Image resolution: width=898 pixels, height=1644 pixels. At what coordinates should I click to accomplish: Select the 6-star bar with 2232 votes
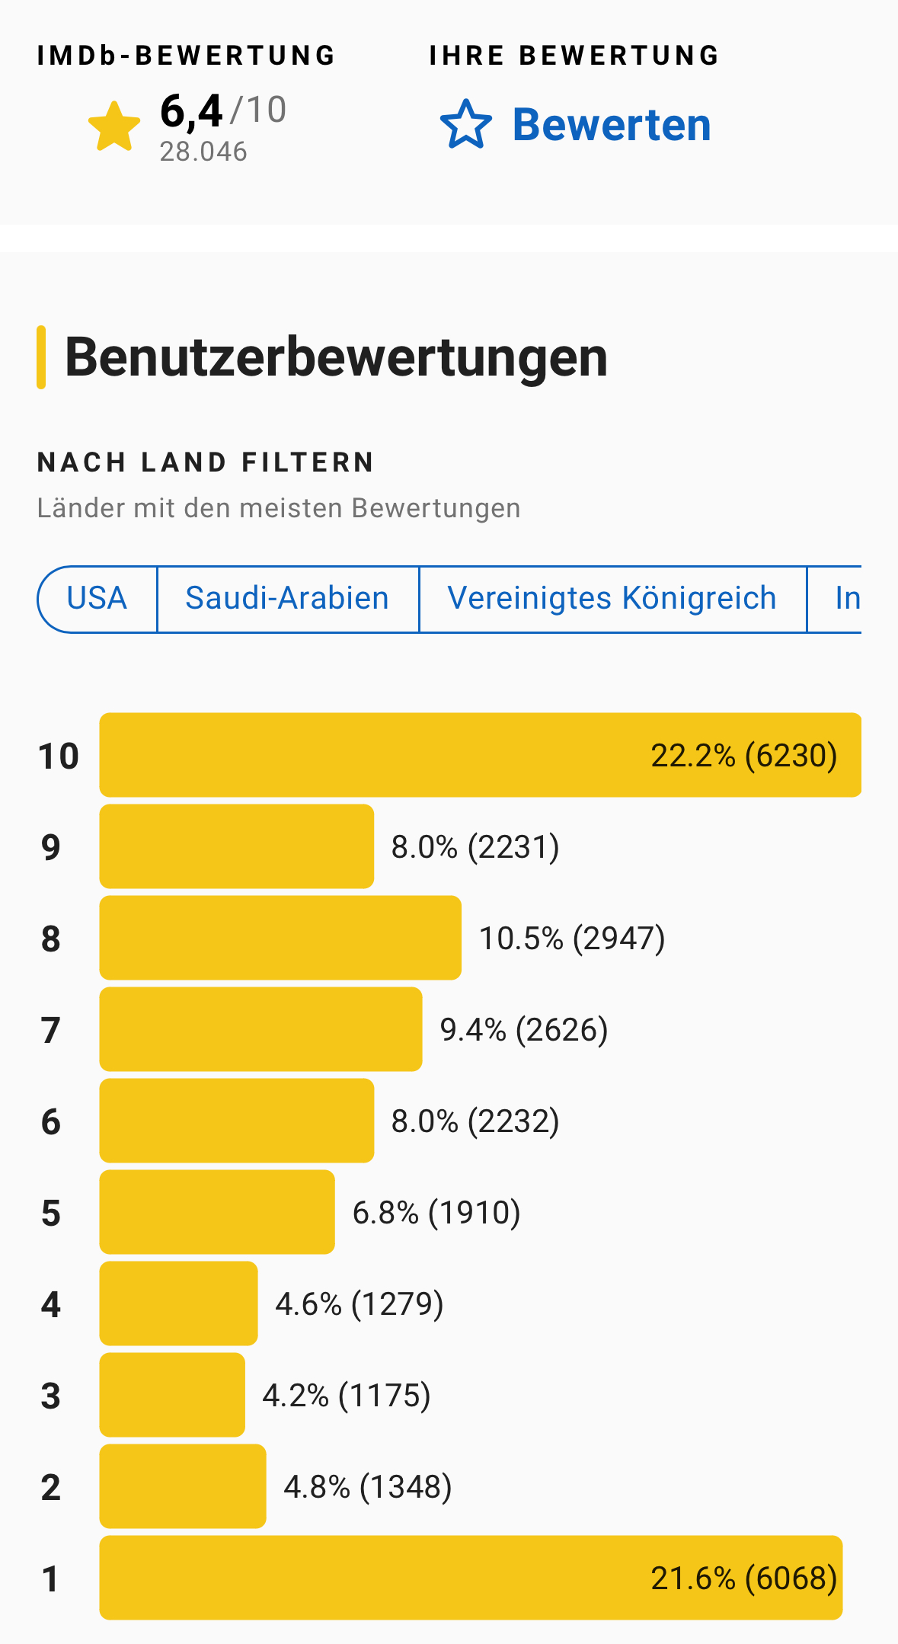pos(236,1121)
